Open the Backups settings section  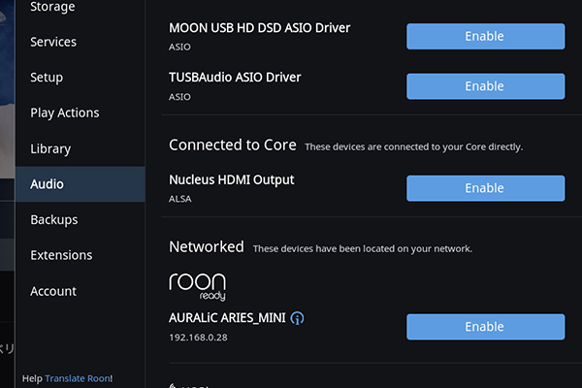pos(54,219)
